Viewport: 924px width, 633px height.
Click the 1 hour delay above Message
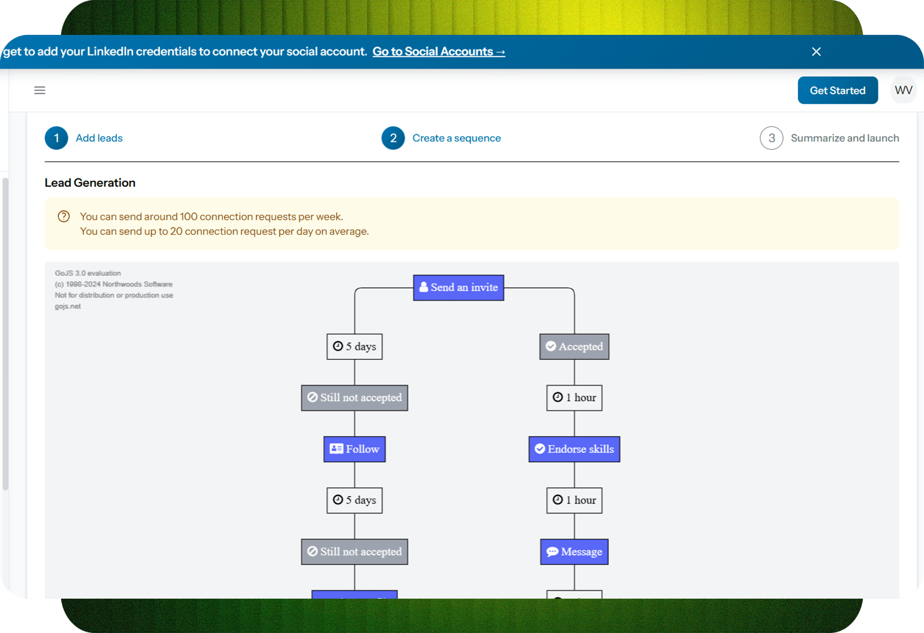[x=574, y=500]
